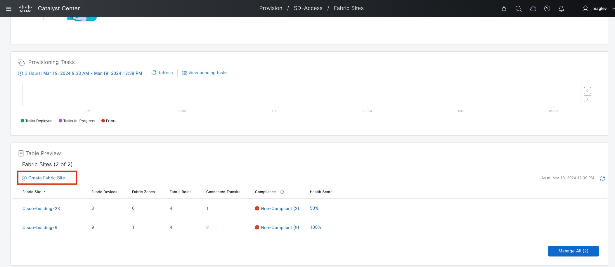The width and height of the screenshot is (615, 267).
Task: Toggle Tasks In-Progress legend item
Action: [x=77, y=121]
